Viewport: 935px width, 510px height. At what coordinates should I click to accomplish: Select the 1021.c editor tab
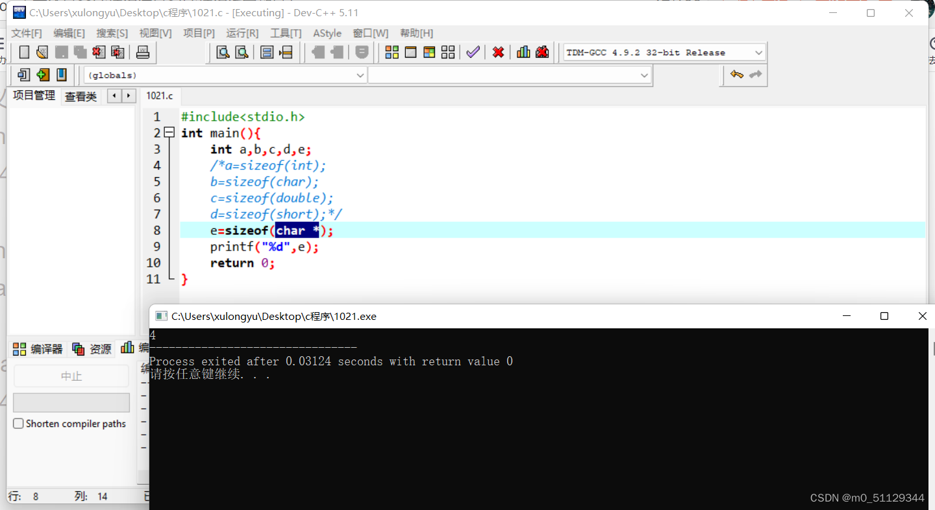(160, 95)
